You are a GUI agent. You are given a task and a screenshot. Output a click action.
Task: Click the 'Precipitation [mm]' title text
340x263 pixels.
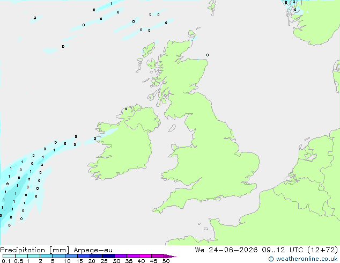click(x=35, y=250)
